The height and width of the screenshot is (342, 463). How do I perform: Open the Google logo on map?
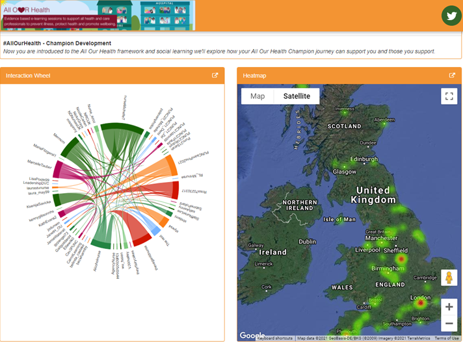(x=252, y=335)
